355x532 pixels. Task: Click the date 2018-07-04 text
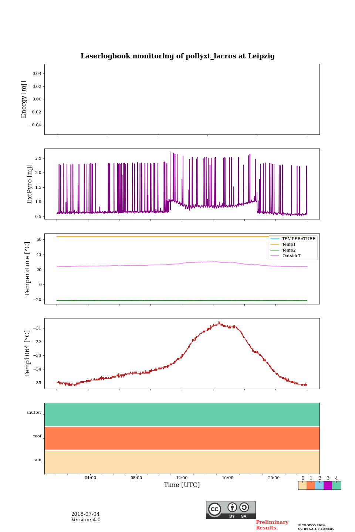pos(85,514)
